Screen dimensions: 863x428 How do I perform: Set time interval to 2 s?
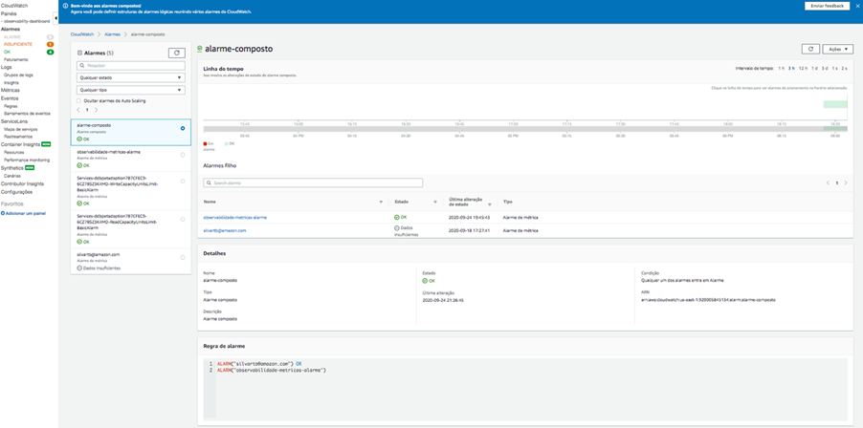coord(844,68)
